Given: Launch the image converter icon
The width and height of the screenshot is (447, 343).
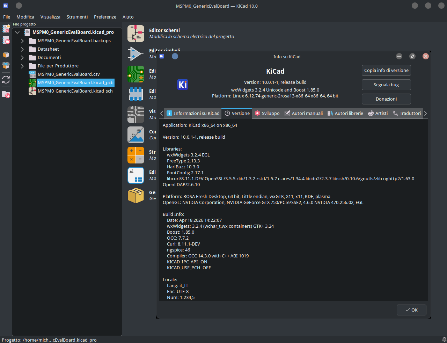Looking at the screenshot, I should coord(136,135).
